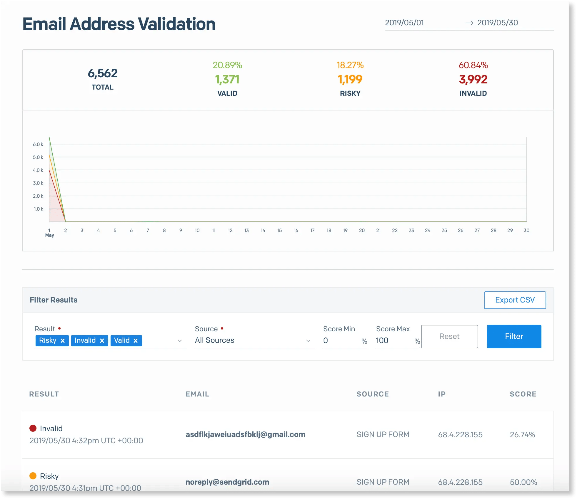Image resolution: width=577 pixels, height=499 pixels.
Task: Sort by the RESULT column header
Action: tap(44, 394)
